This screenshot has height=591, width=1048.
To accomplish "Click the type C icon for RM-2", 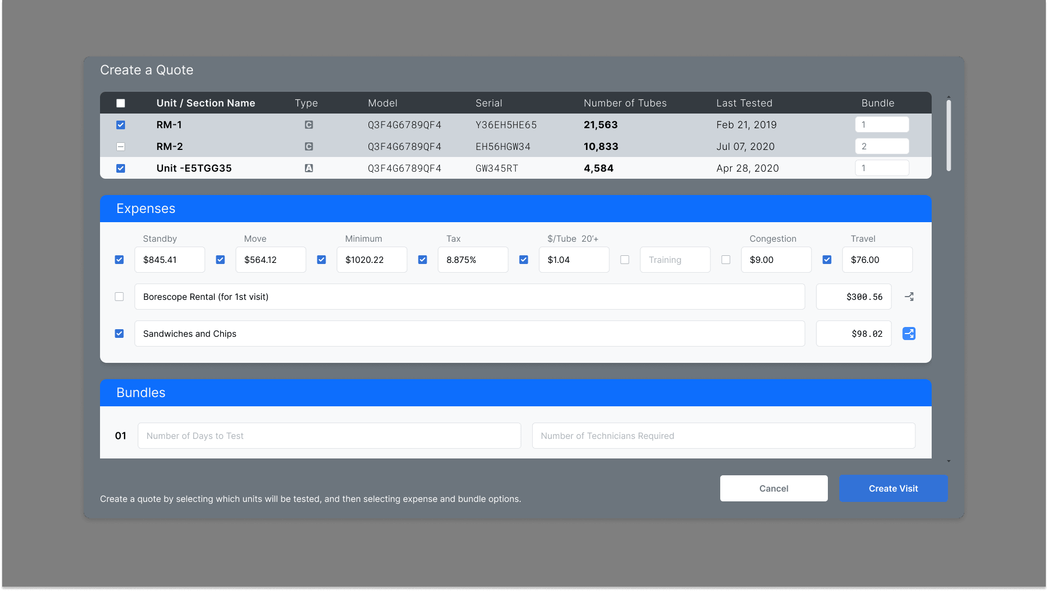I will pyautogui.click(x=309, y=147).
